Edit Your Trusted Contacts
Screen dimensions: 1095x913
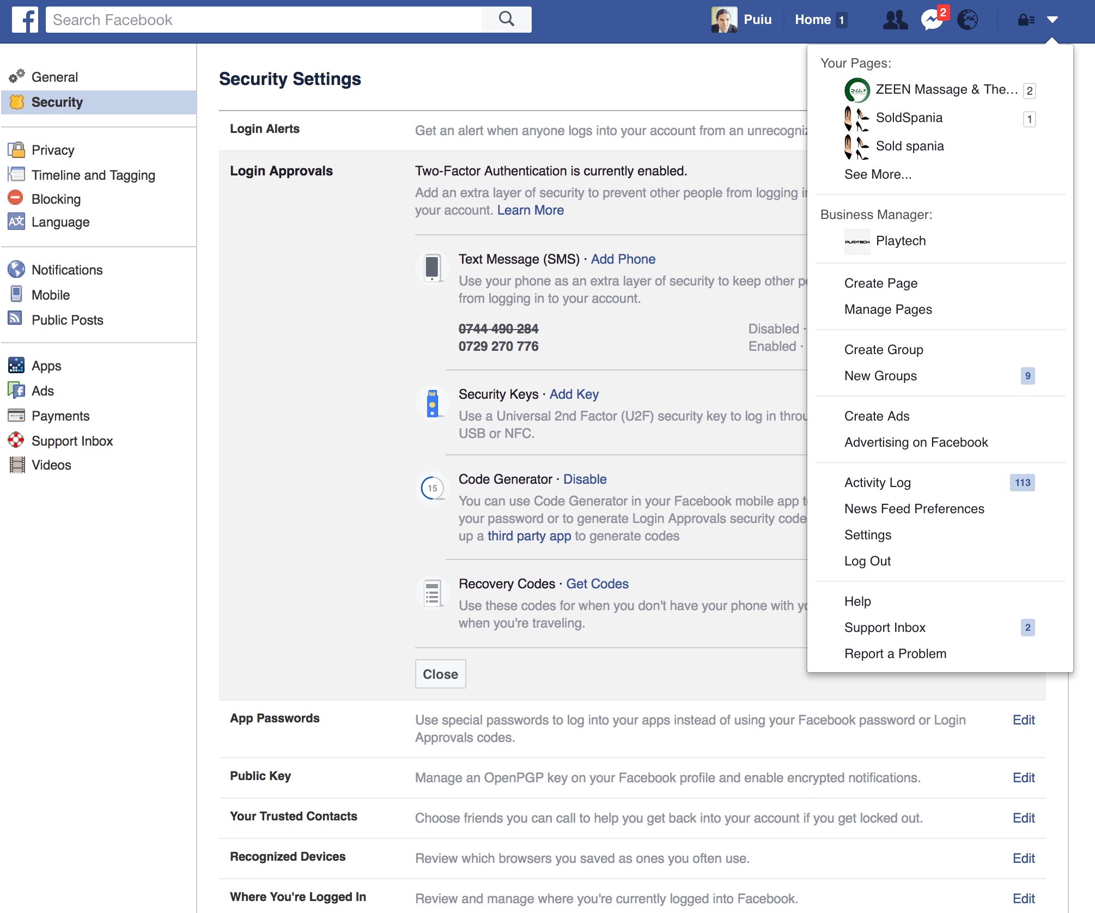[x=1024, y=818]
